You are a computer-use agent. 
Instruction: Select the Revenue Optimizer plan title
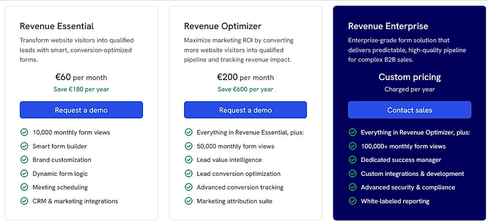coord(223,26)
